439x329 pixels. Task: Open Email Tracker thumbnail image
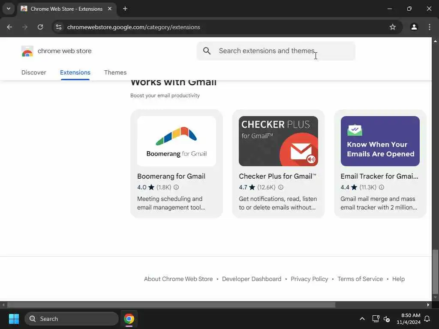[x=380, y=141]
